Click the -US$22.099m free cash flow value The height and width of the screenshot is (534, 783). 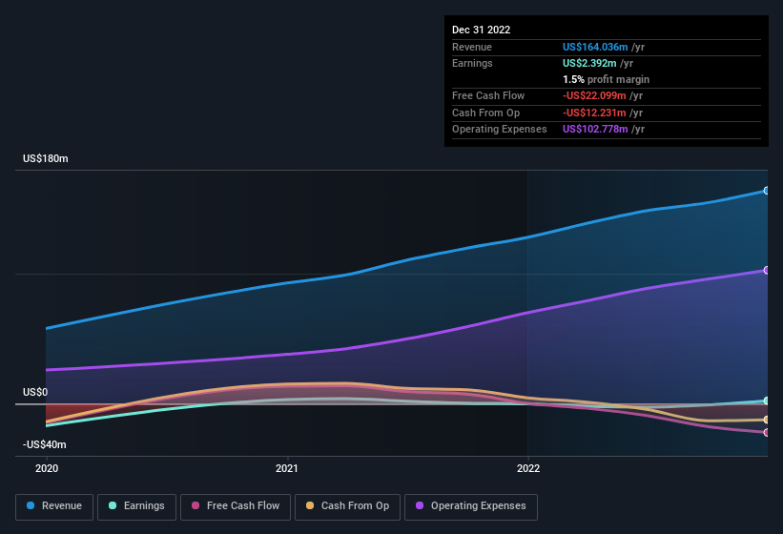pyautogui.click(x=594, y=95)
